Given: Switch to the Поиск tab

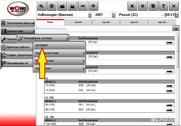Looking at the screenshot, I should pyautogui.click(x=50, y=22).
